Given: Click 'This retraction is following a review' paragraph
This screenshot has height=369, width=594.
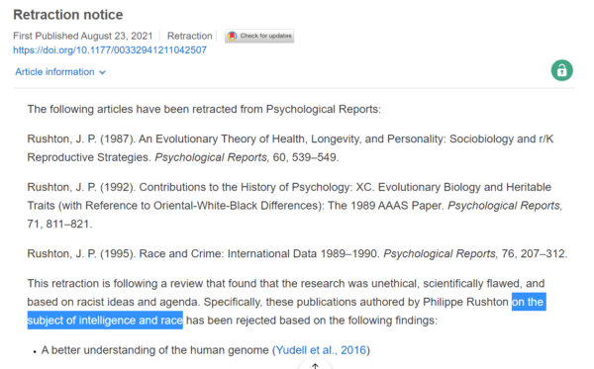Looking at the screenshot, I should tap(286, 302).
